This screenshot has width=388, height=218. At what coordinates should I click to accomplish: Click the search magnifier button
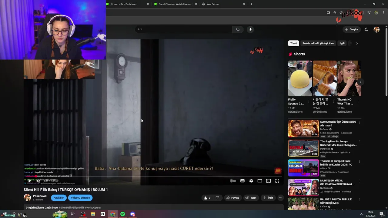(238, 29)
